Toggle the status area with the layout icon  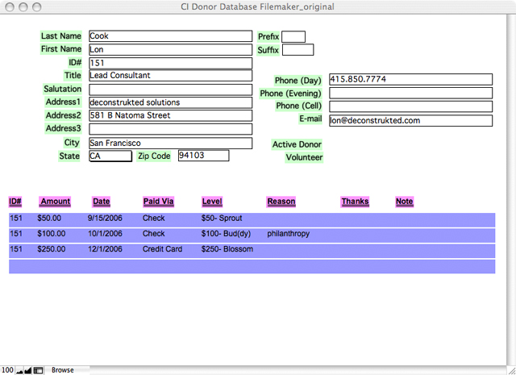coord(38,370)
